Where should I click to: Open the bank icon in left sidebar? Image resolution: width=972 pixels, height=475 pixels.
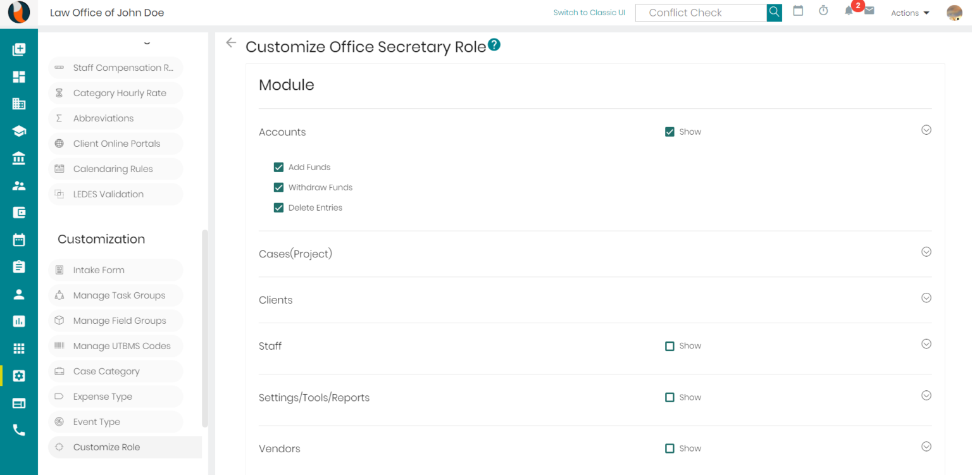[x=19, y=158]
